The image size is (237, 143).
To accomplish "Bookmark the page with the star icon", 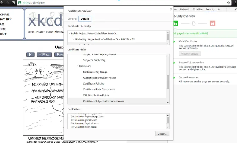I will (x=229, y=3).
